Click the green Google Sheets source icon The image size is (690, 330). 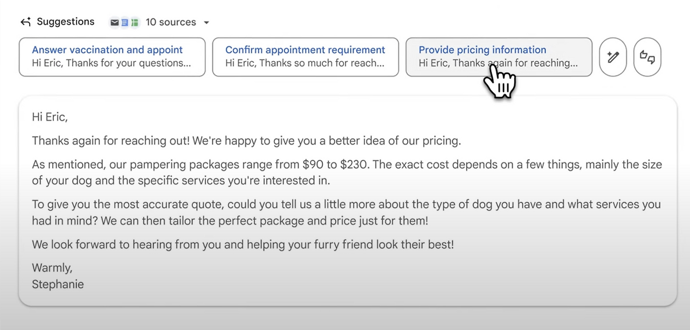click(x=135, y=23)
